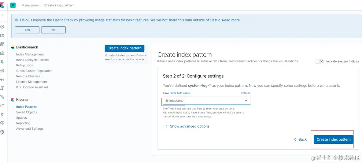Click the help icon in the usage statistics banner
The width and height of the screenshot is (362, 163).
click(x=17, y=20)
